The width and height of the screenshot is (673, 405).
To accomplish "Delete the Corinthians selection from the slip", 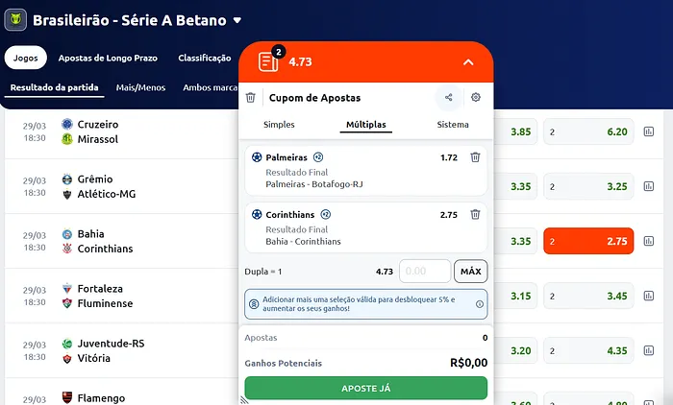I will point(475,214).
